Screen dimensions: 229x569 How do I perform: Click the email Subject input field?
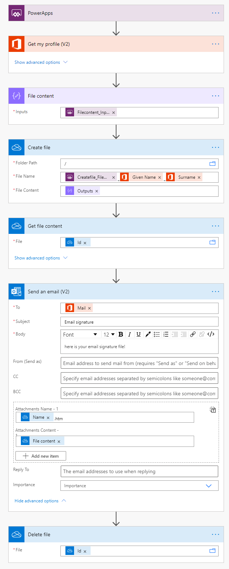pos(139,322)
